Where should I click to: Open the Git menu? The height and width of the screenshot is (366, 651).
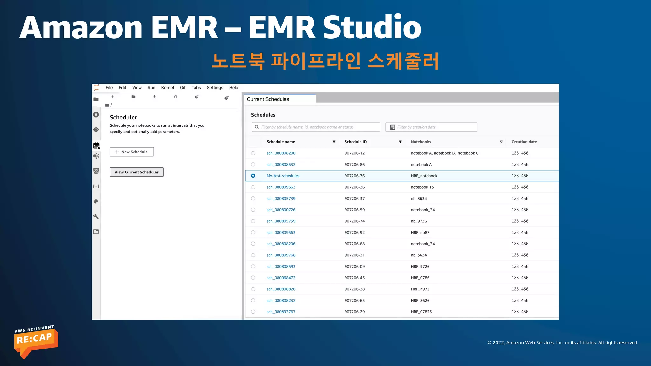point(183,88)
